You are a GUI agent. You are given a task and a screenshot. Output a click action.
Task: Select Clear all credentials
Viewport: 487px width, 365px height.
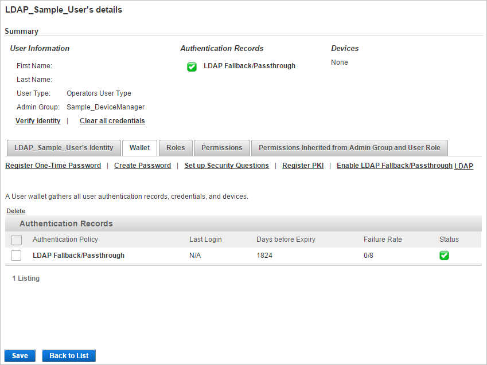click(112, 121)
